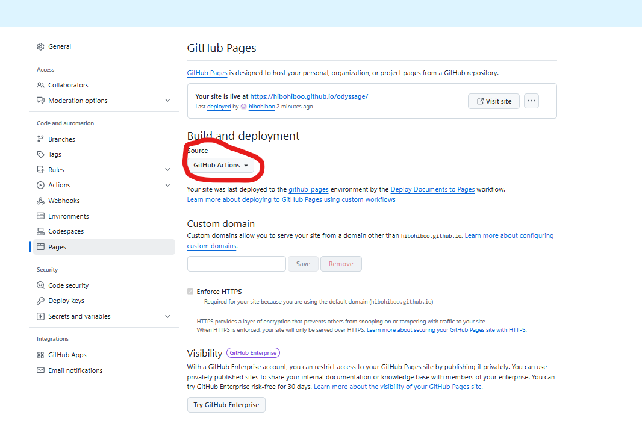Click the GitHub Pages documentation link
The height and width of the screenshot is (424, 642).
coord(207,73)
